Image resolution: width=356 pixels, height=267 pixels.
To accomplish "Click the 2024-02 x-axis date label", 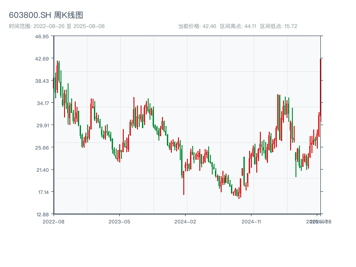I will pyautogui.click(x=186, y=221).
